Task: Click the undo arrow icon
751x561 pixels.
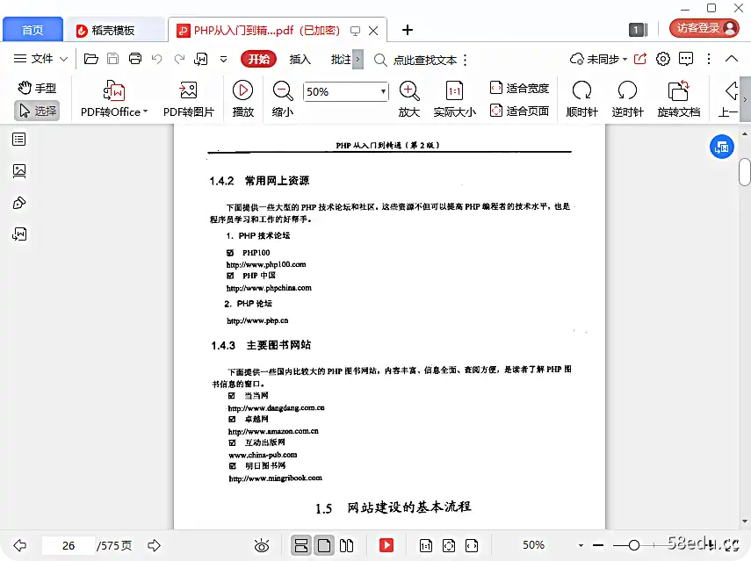Action: (156, 59)
